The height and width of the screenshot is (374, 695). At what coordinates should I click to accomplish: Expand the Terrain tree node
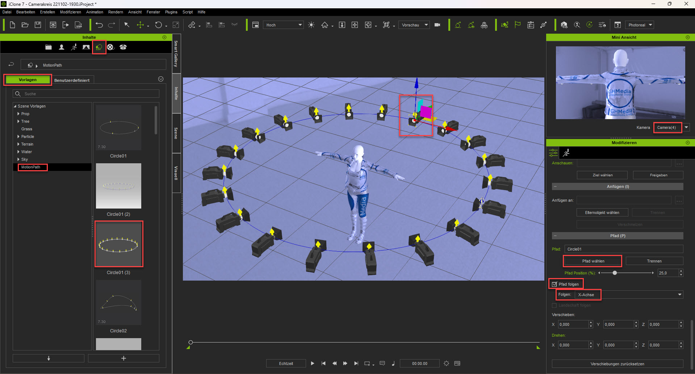click(18, 144)
